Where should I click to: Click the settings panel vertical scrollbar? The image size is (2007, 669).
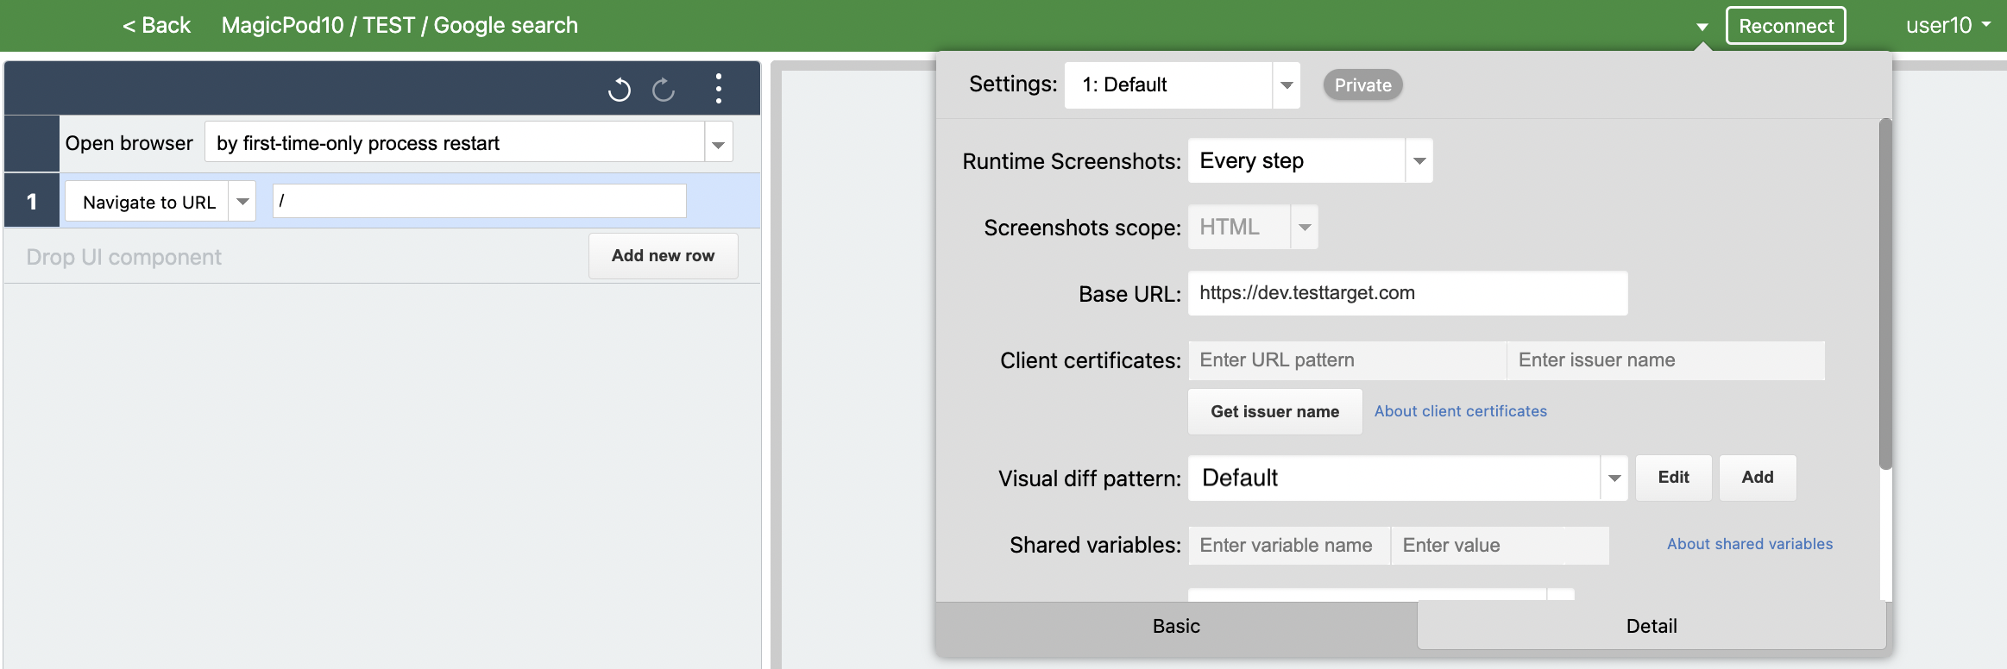pyautogui.click(x=1885, y=294)
